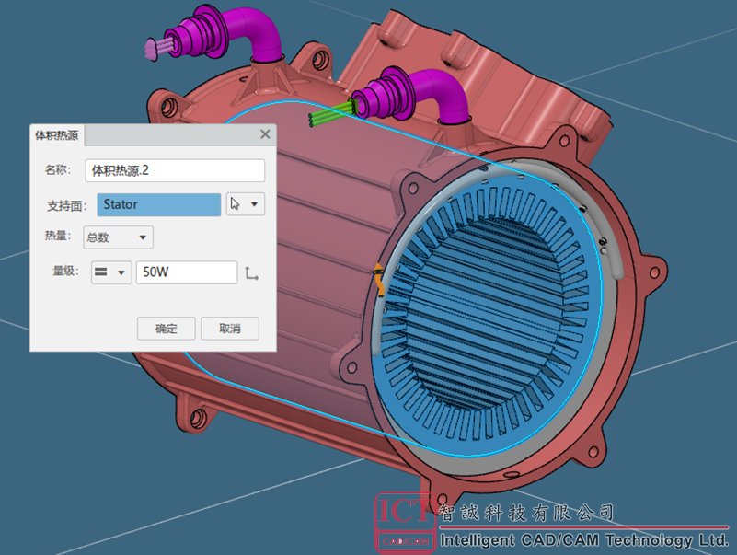Click the orange heat source marker

tap(379, 280)
